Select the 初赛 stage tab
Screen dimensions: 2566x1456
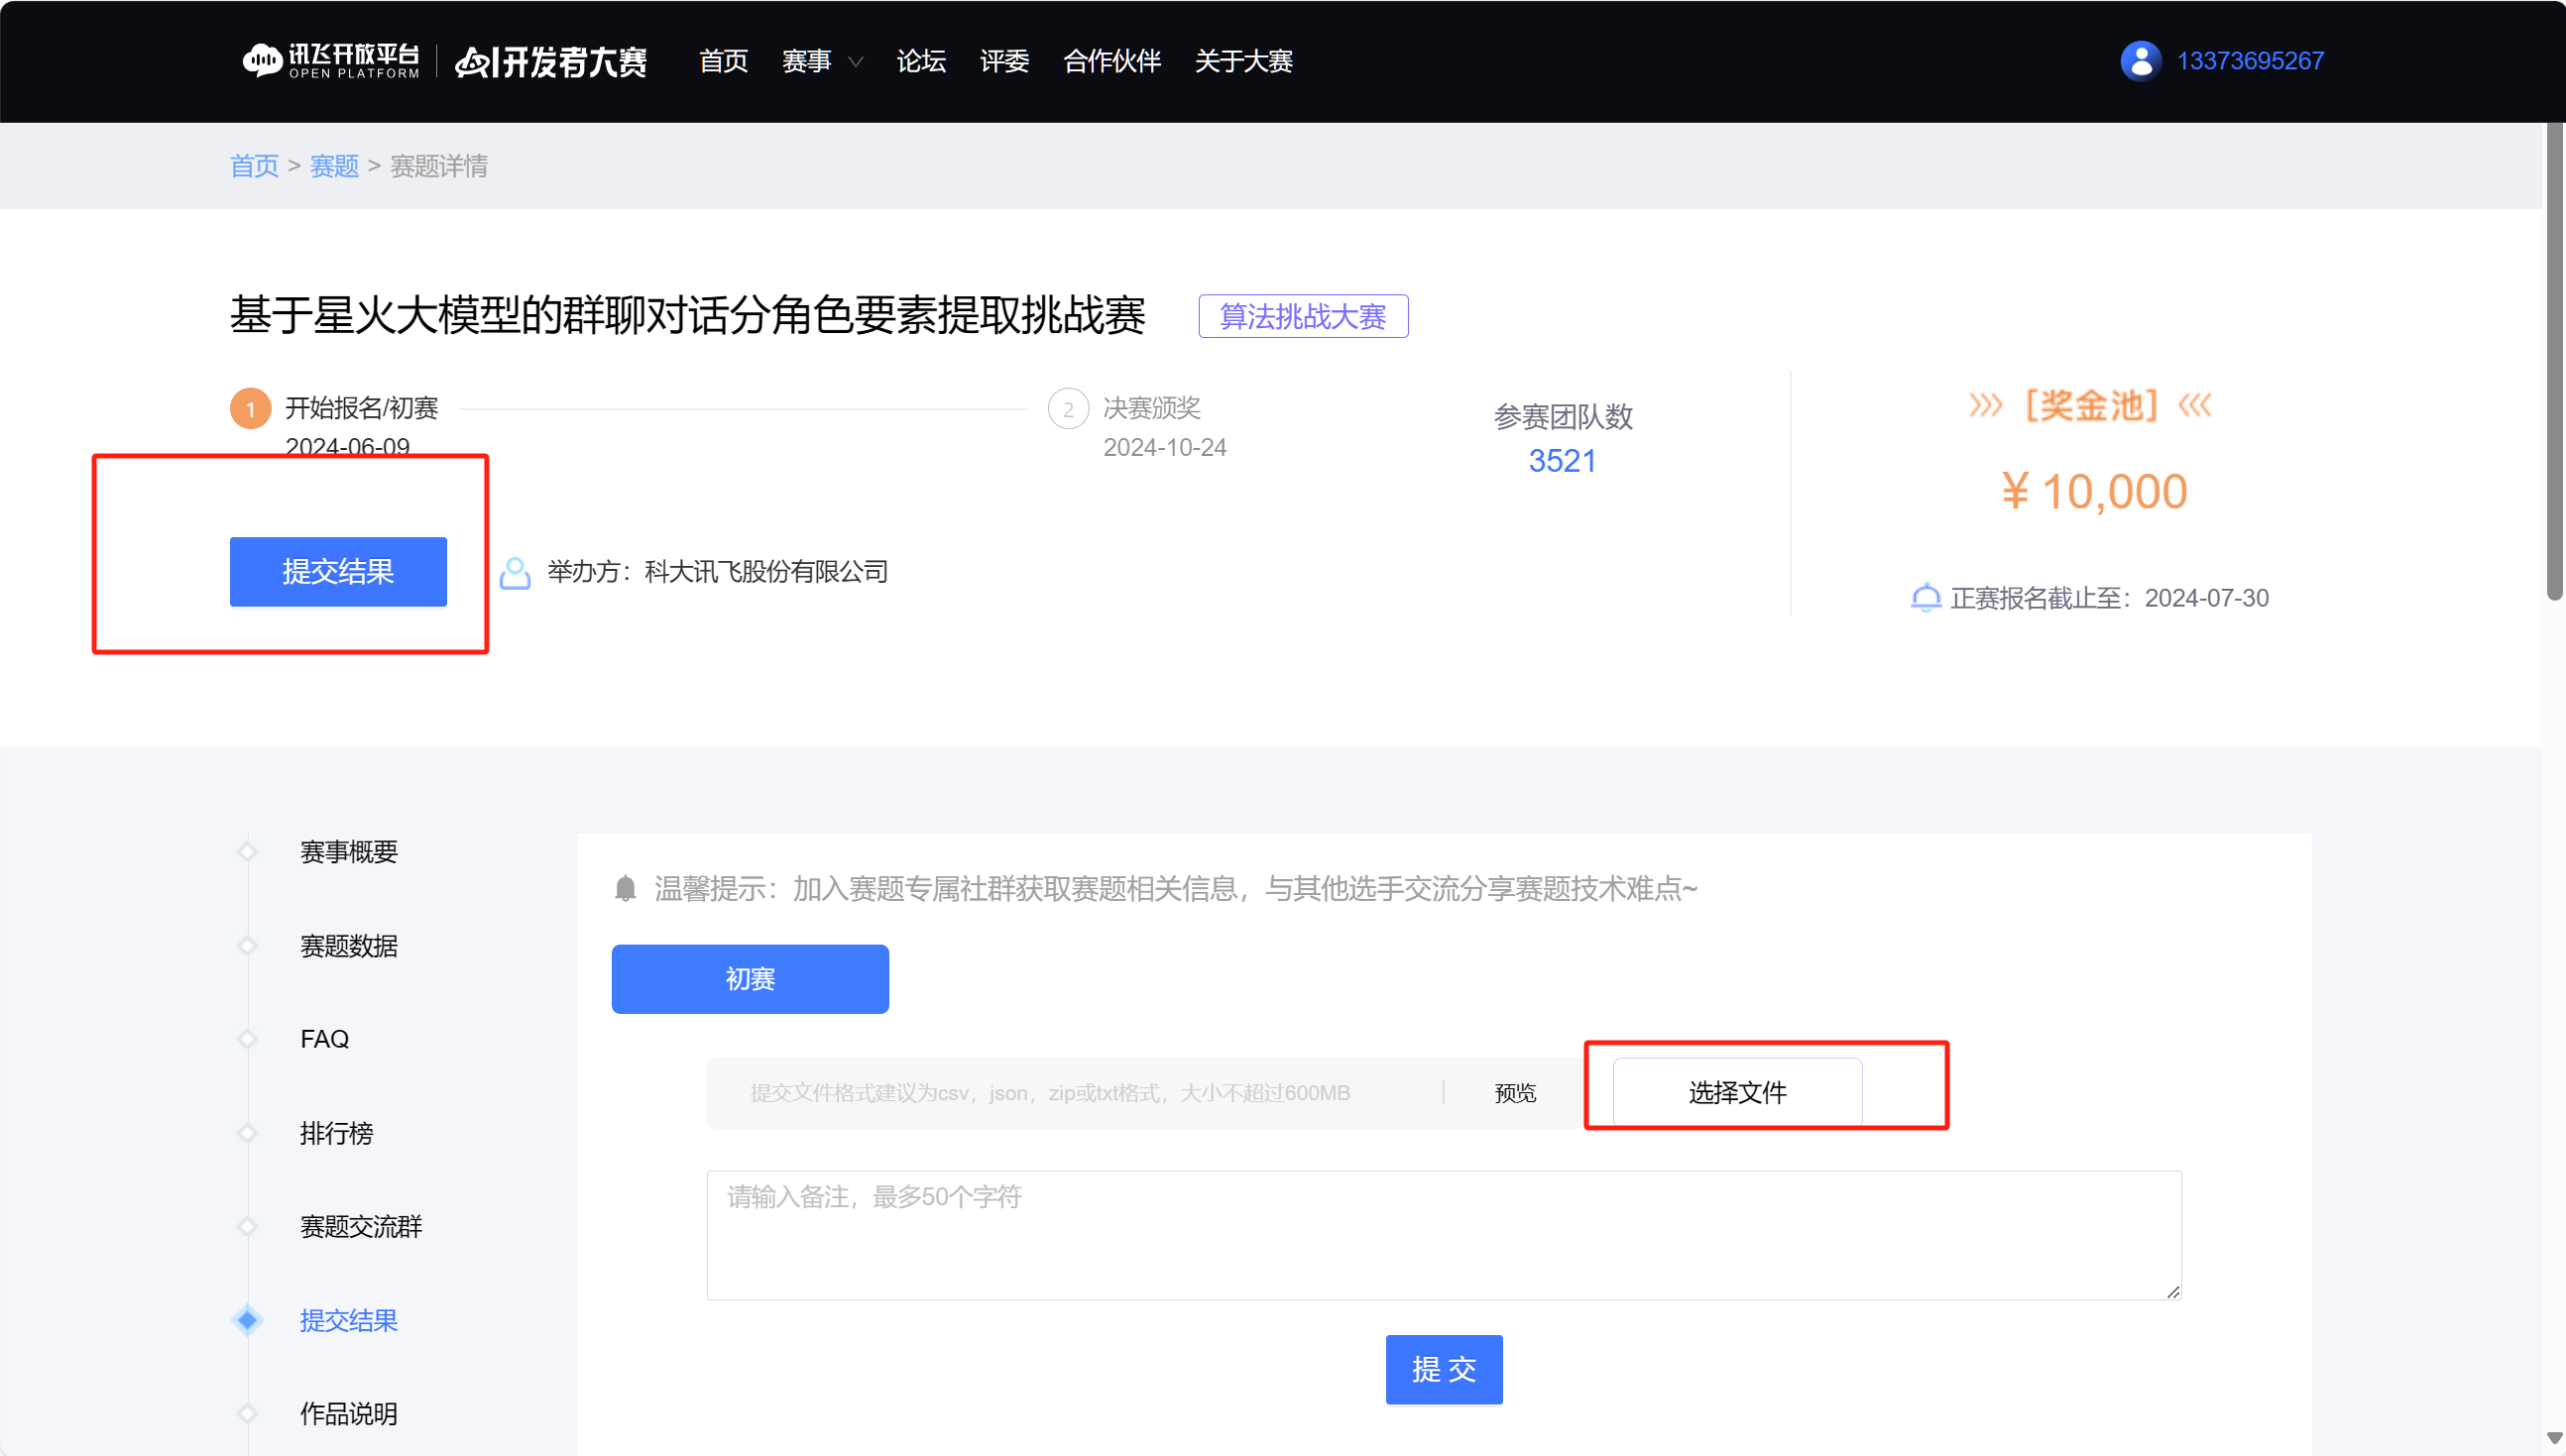pyautogui.click(x=751, y=979)
